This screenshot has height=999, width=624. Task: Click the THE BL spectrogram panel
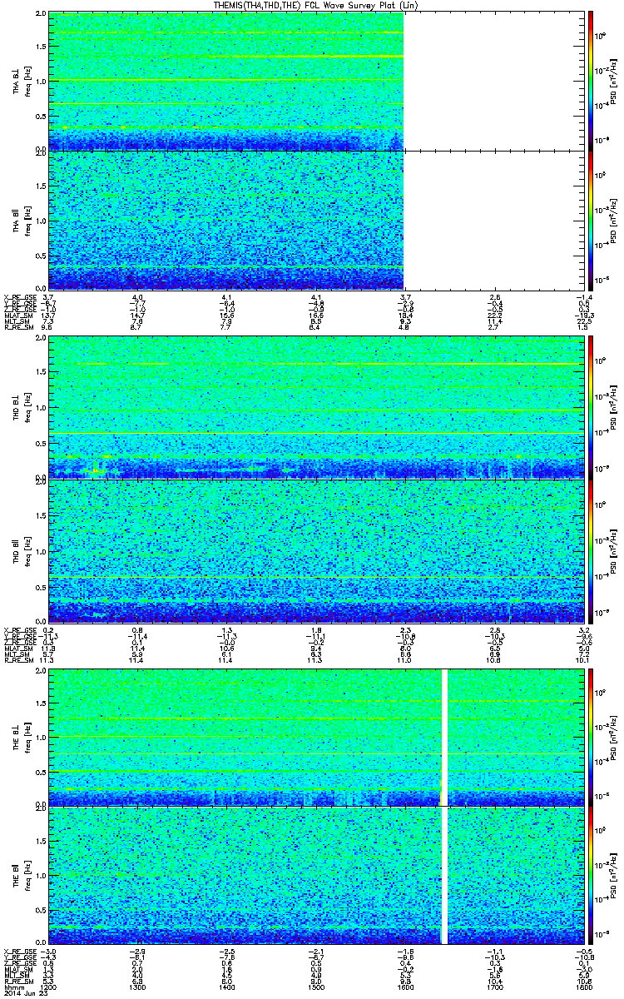coord(314,737)
